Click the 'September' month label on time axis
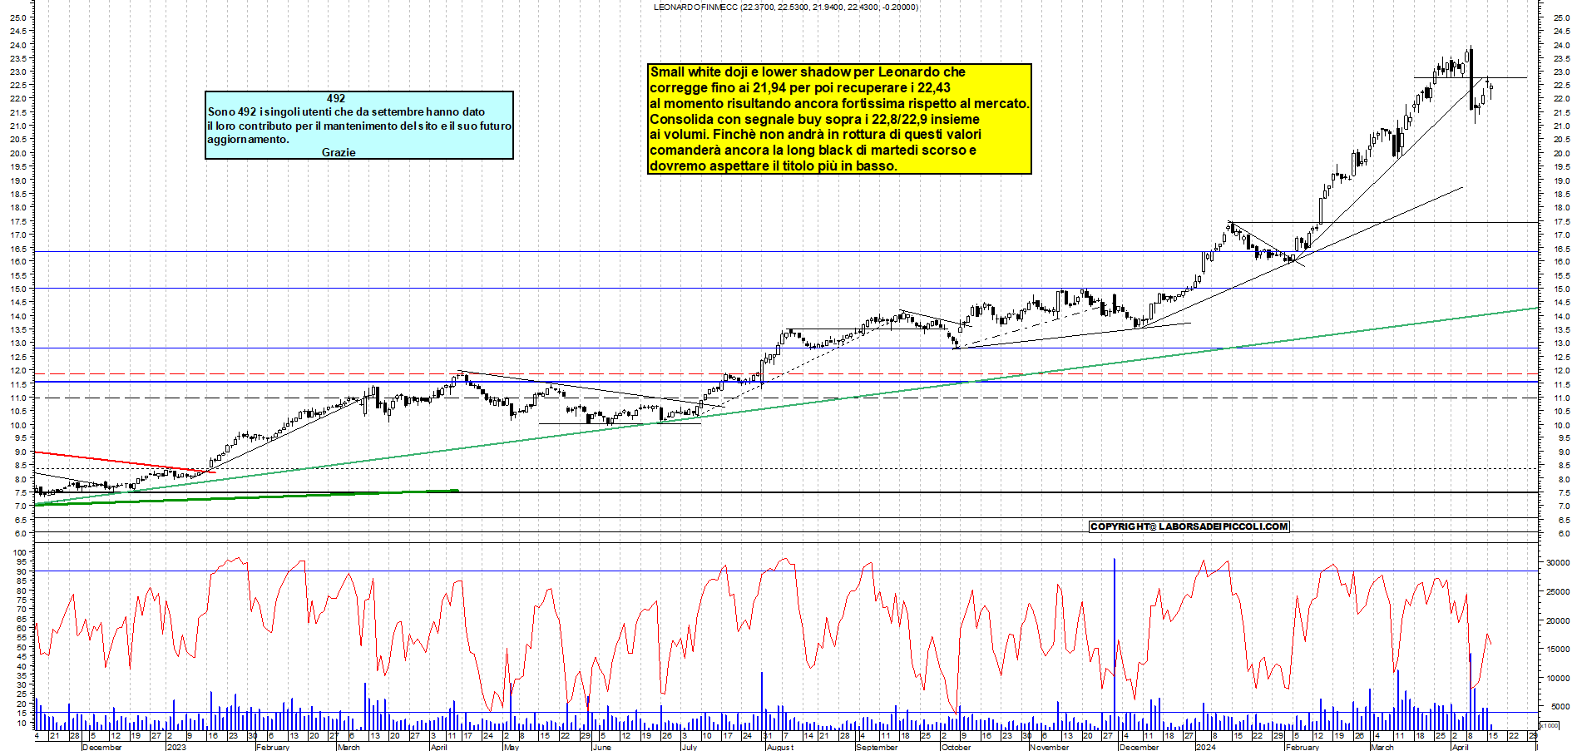1572x751 pixels. pos(877,747)
